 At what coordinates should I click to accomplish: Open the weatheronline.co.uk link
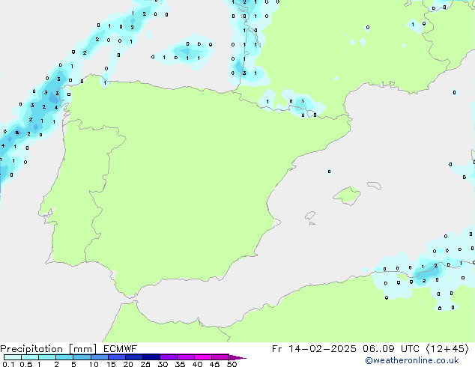412,360
